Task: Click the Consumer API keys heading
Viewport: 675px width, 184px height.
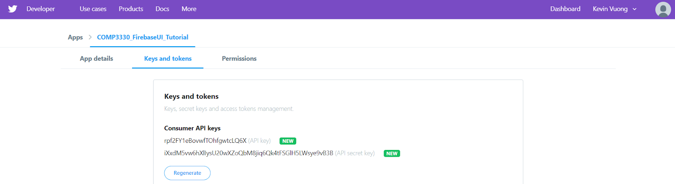Action: click(192, 128)
